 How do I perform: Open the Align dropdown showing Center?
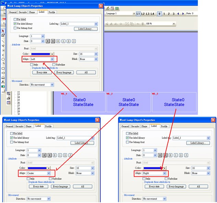pos(39,173)
